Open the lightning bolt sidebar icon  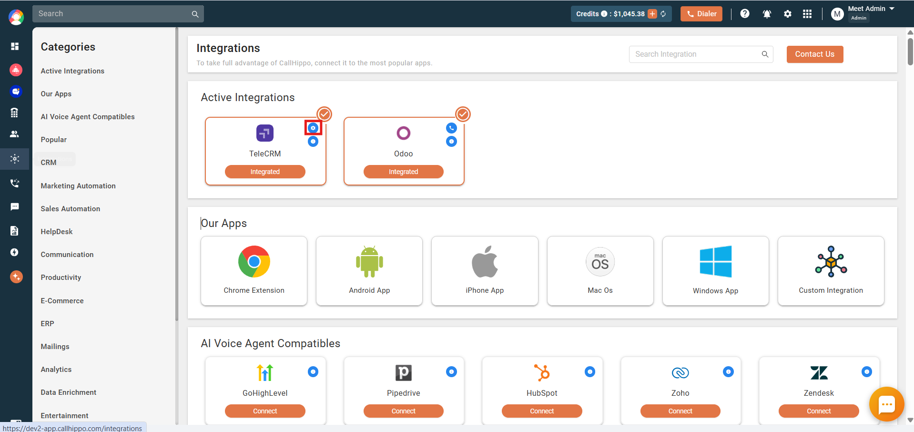point(14,252)
